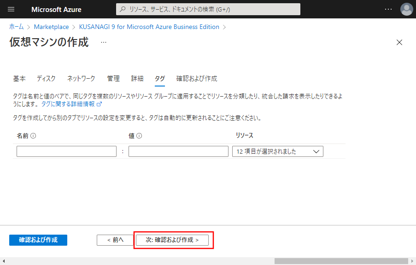
Task: Click the Microsoft Azure title
Action: coord(56,10)
